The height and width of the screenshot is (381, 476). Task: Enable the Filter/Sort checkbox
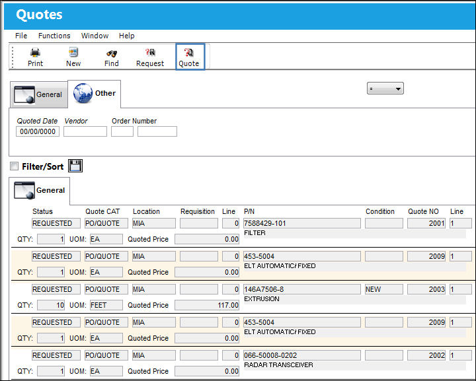pos(14,166)
